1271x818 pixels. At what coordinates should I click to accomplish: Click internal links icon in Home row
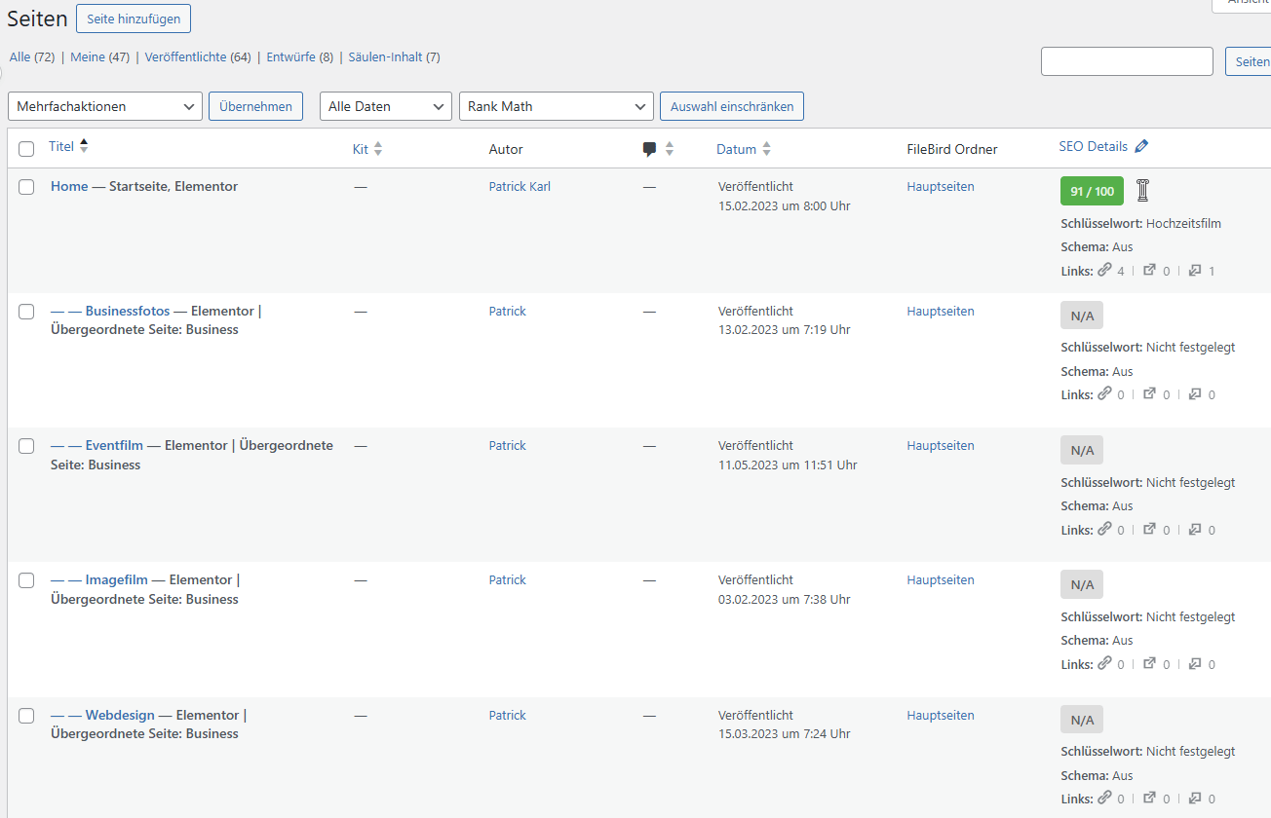coord(1104,270)
